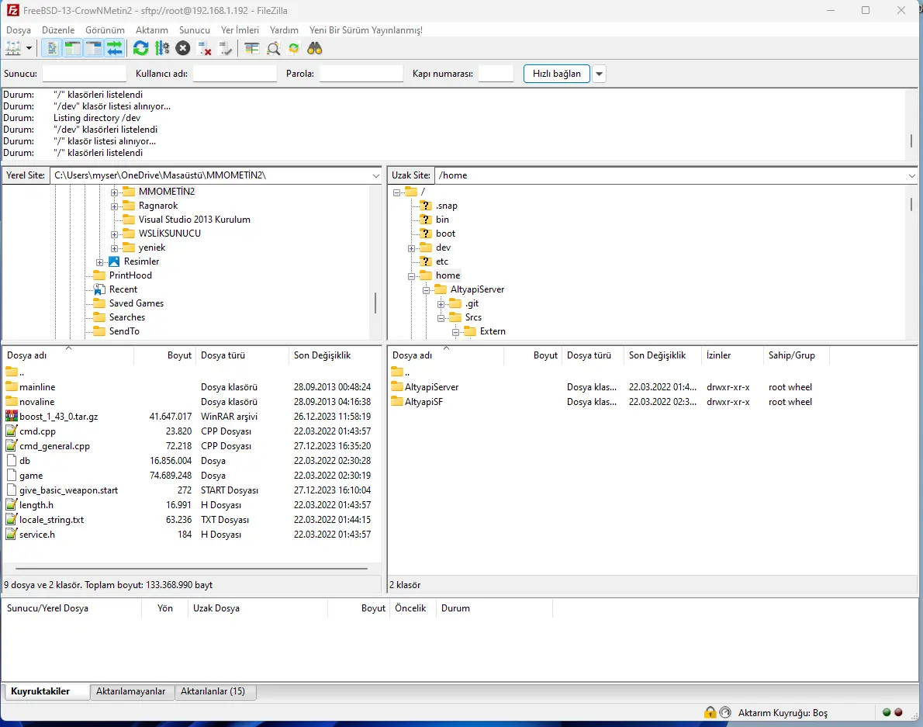
Task: Open the Görünüm menu
Action: [105, 30]
